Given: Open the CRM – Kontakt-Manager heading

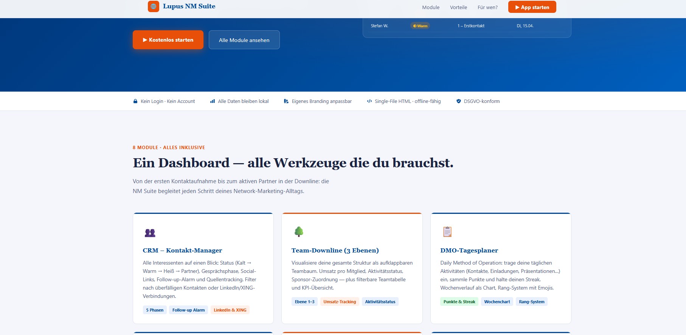Looking at the screenshot, I should 182,250.
